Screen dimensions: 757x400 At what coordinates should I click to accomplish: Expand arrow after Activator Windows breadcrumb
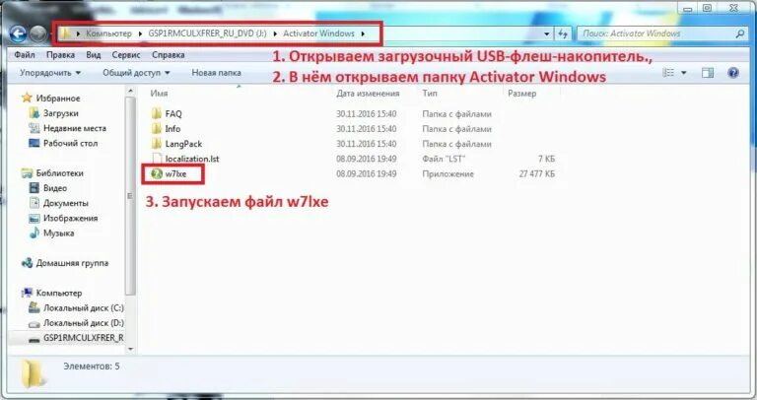(363, 33)
